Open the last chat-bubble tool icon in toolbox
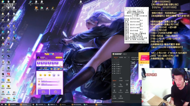Screen dimensions: 190x106 click(x=121, y=97)
